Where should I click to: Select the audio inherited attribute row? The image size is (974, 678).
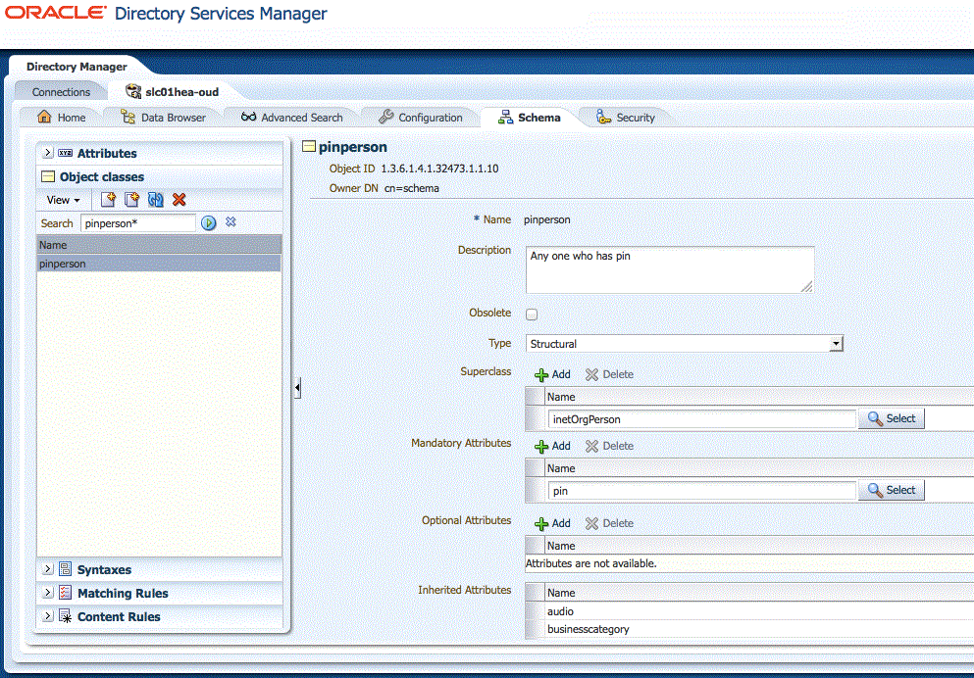point(748,611)
